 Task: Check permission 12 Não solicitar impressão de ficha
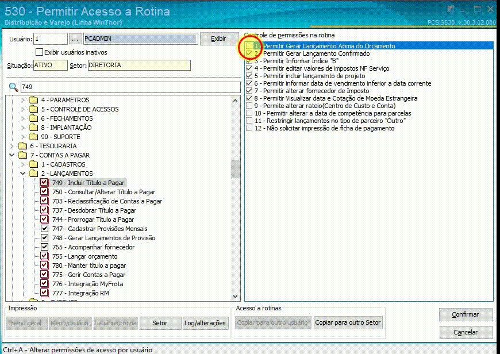click(x=249, y=128)
